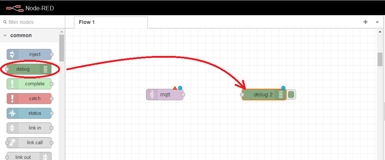Switch to the Flow 1 tab
385x160 pixels.
(87, 22)
